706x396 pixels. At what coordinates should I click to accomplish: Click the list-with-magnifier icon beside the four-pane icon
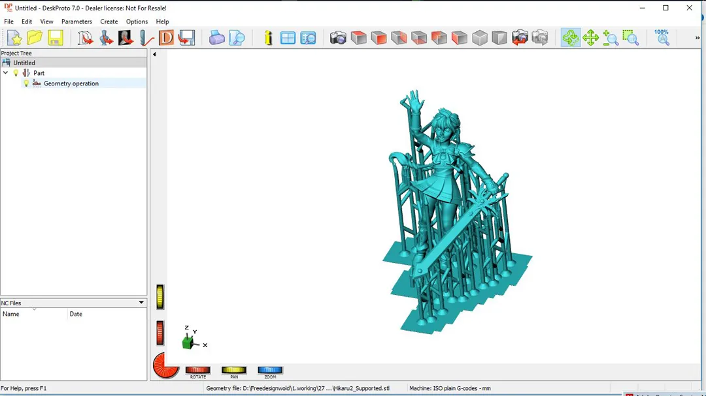[308, 38]
